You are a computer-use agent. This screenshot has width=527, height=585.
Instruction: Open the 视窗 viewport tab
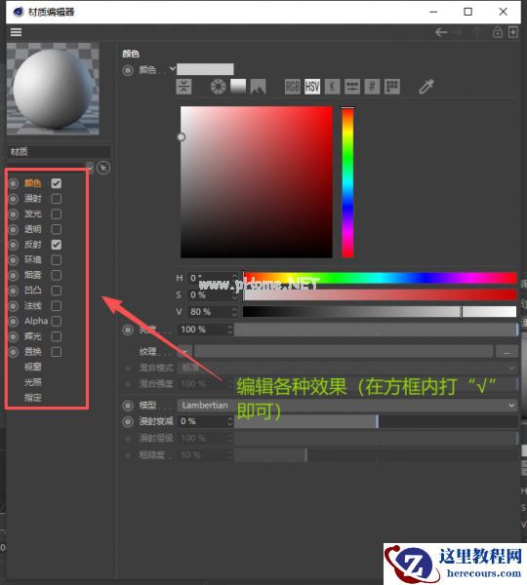[x=33, y=368]
